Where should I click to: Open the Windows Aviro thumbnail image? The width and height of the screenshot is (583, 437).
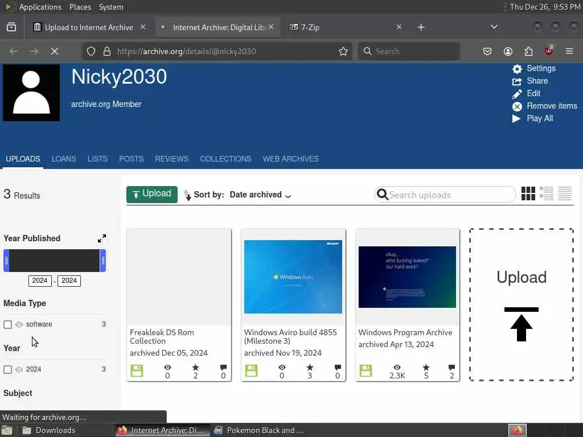pos(293,277)
